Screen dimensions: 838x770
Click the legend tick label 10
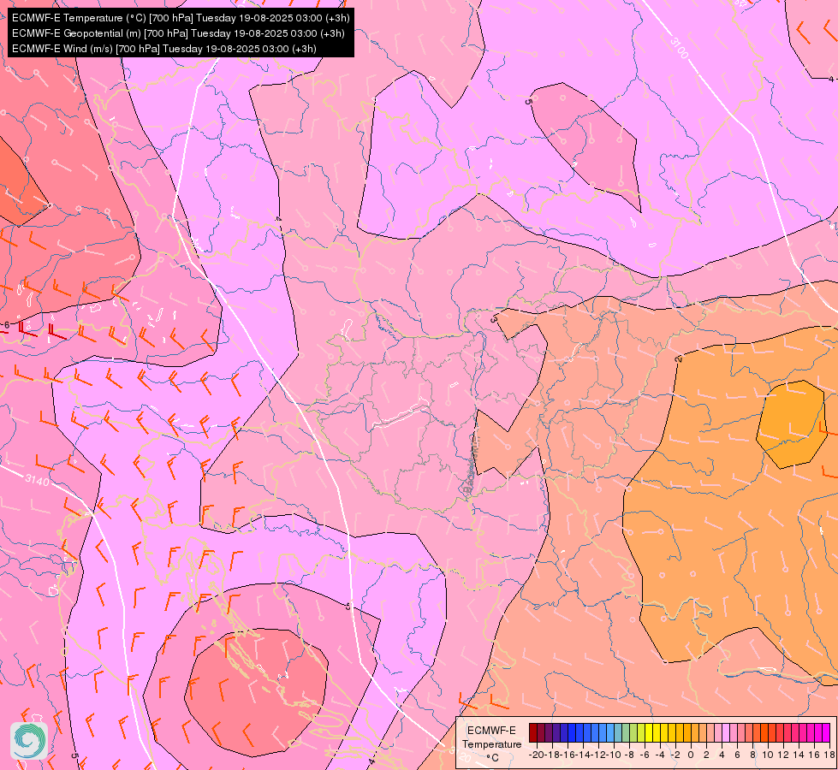point(768,755)
